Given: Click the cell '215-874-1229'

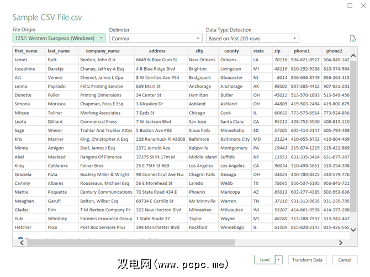Looking at the screenshot, I should 305,148.
